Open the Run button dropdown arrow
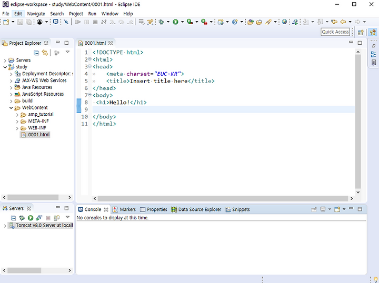379x283 pixels. (182, 22)
